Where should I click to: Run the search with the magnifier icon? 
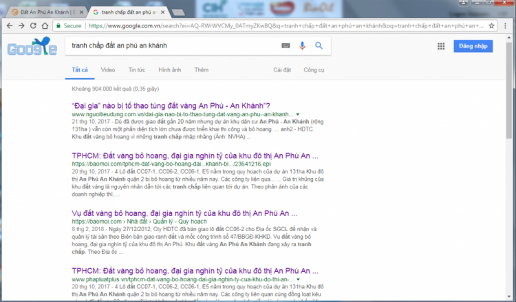[x=319, y=45]
